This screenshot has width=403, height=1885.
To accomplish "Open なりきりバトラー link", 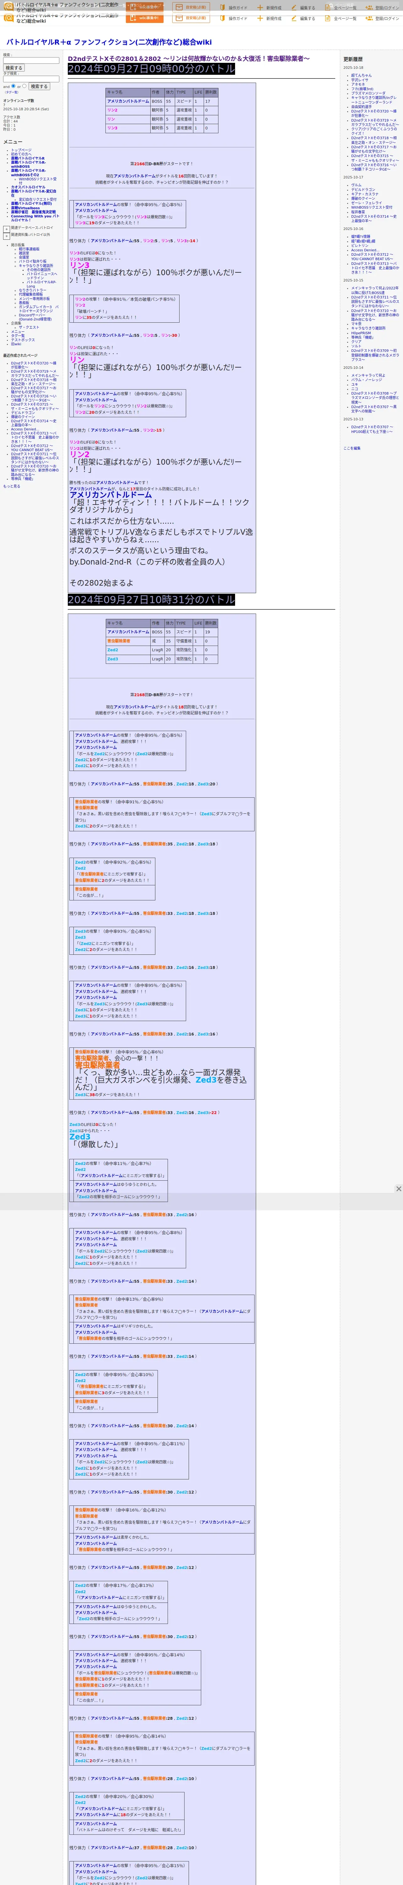I will pyautogui.click(x=32, y=291).
